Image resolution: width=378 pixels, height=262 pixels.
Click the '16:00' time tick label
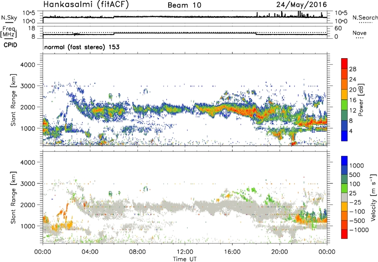(232, 252)
